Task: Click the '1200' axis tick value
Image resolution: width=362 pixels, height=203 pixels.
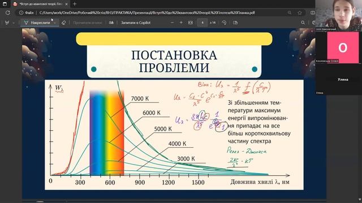Action: [169, 183]
